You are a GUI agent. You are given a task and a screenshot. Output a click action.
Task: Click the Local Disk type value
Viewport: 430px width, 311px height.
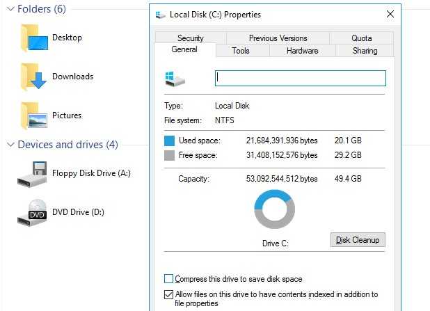[232, 106]
